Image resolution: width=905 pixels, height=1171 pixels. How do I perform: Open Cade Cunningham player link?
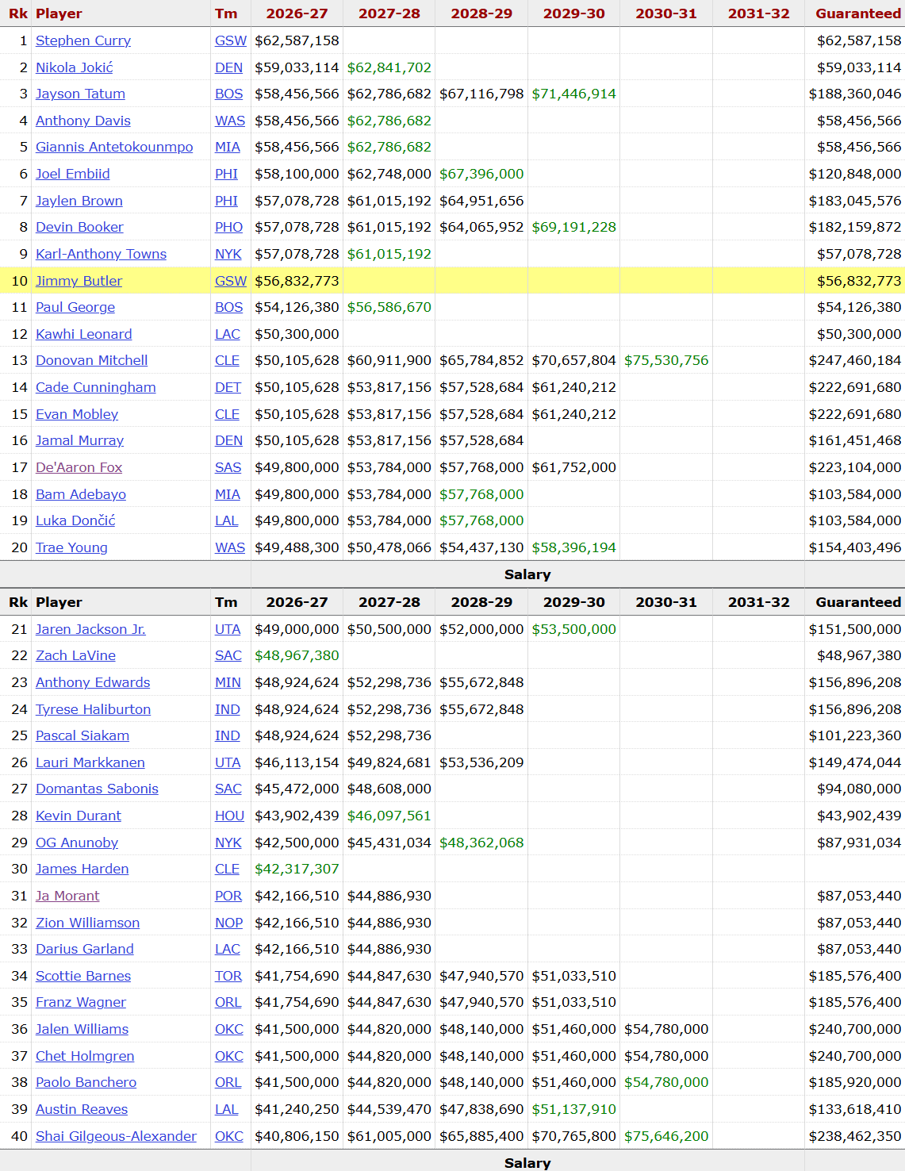click(95, 387)
